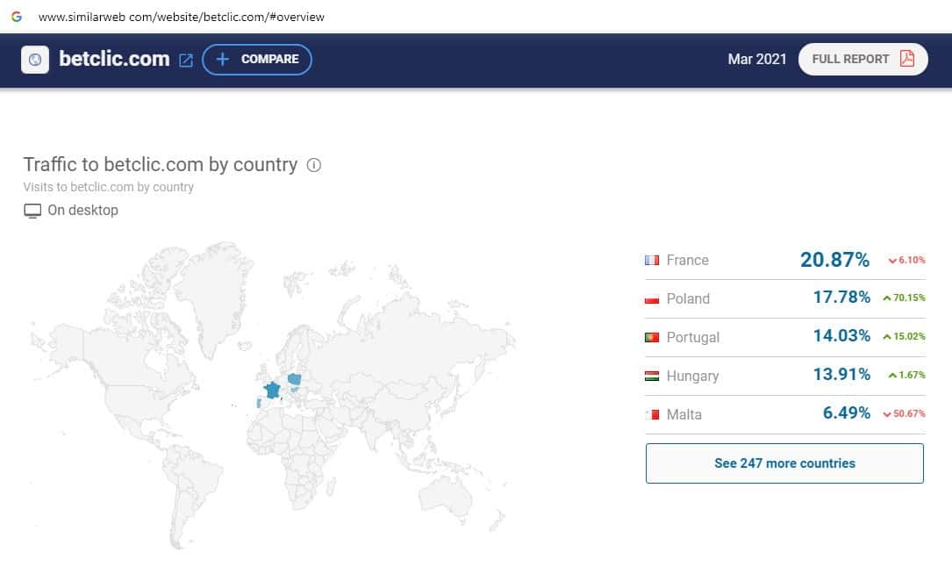Click the 6.10% decrease indicator for France
Image resolution: width=952 pixels, height=574 pixels.
coord(907,260)
